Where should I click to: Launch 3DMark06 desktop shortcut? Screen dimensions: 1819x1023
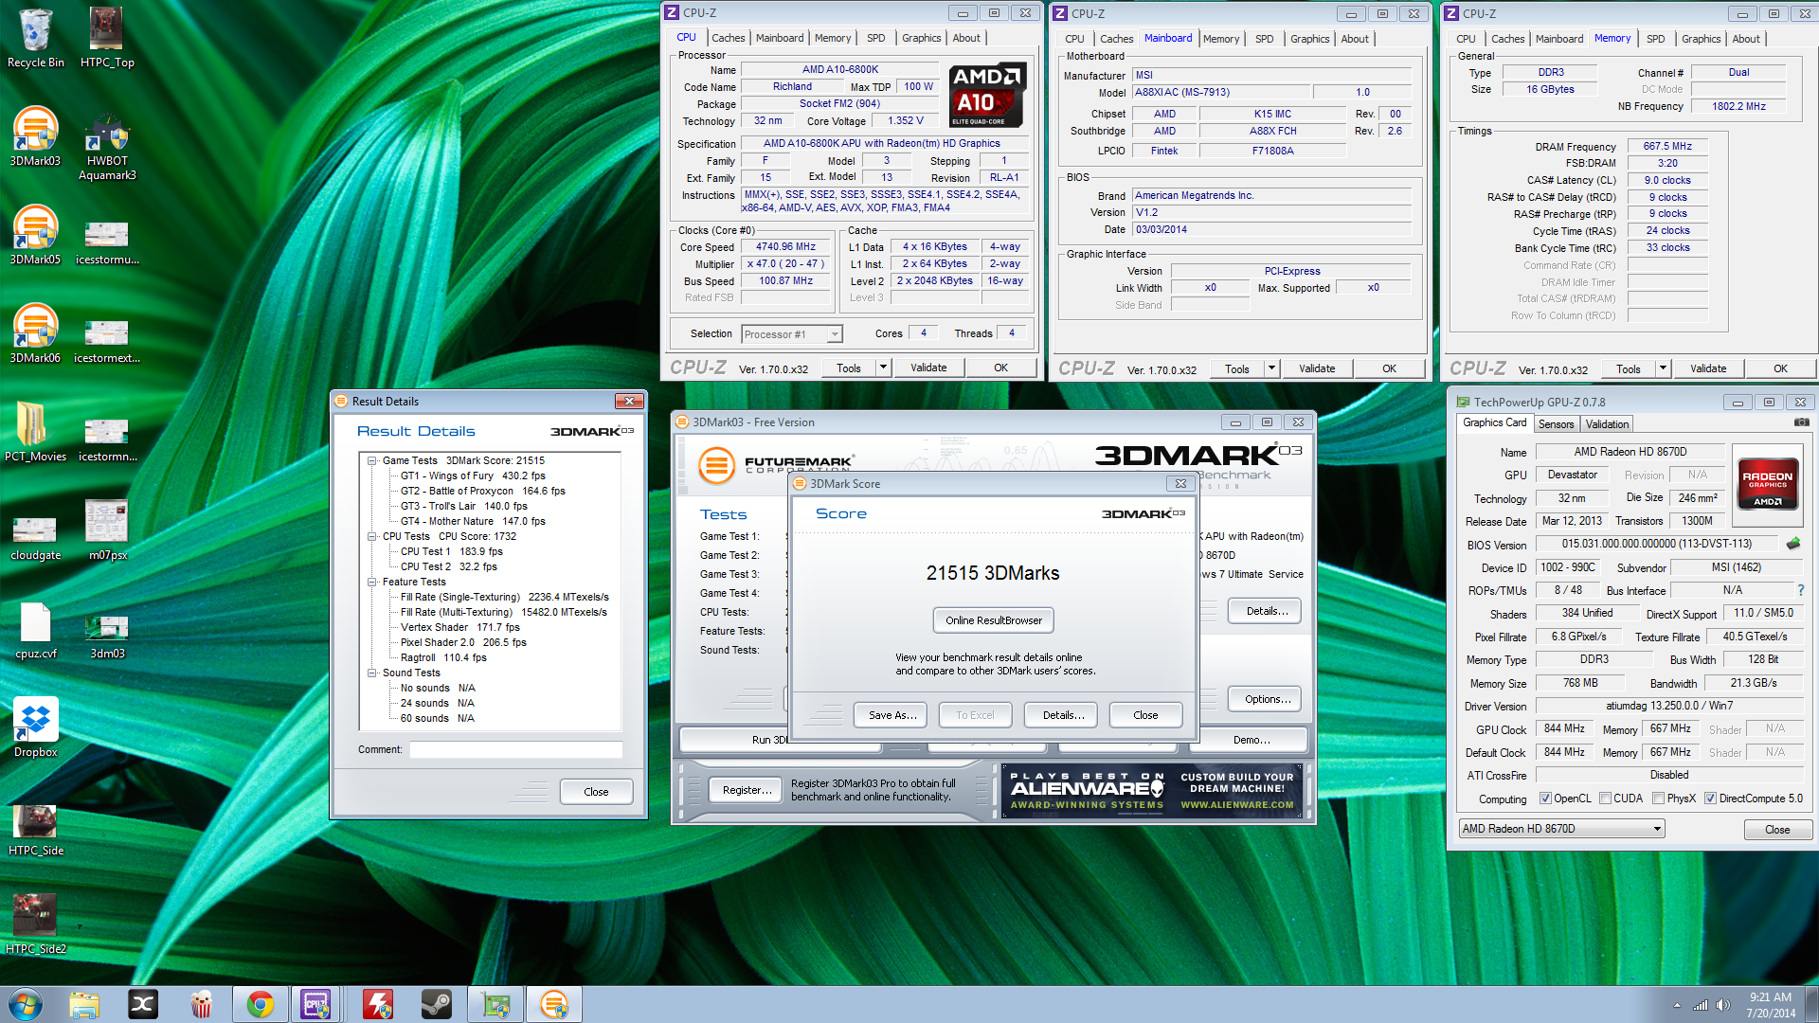pyautogui.click(x=35, y=333)
